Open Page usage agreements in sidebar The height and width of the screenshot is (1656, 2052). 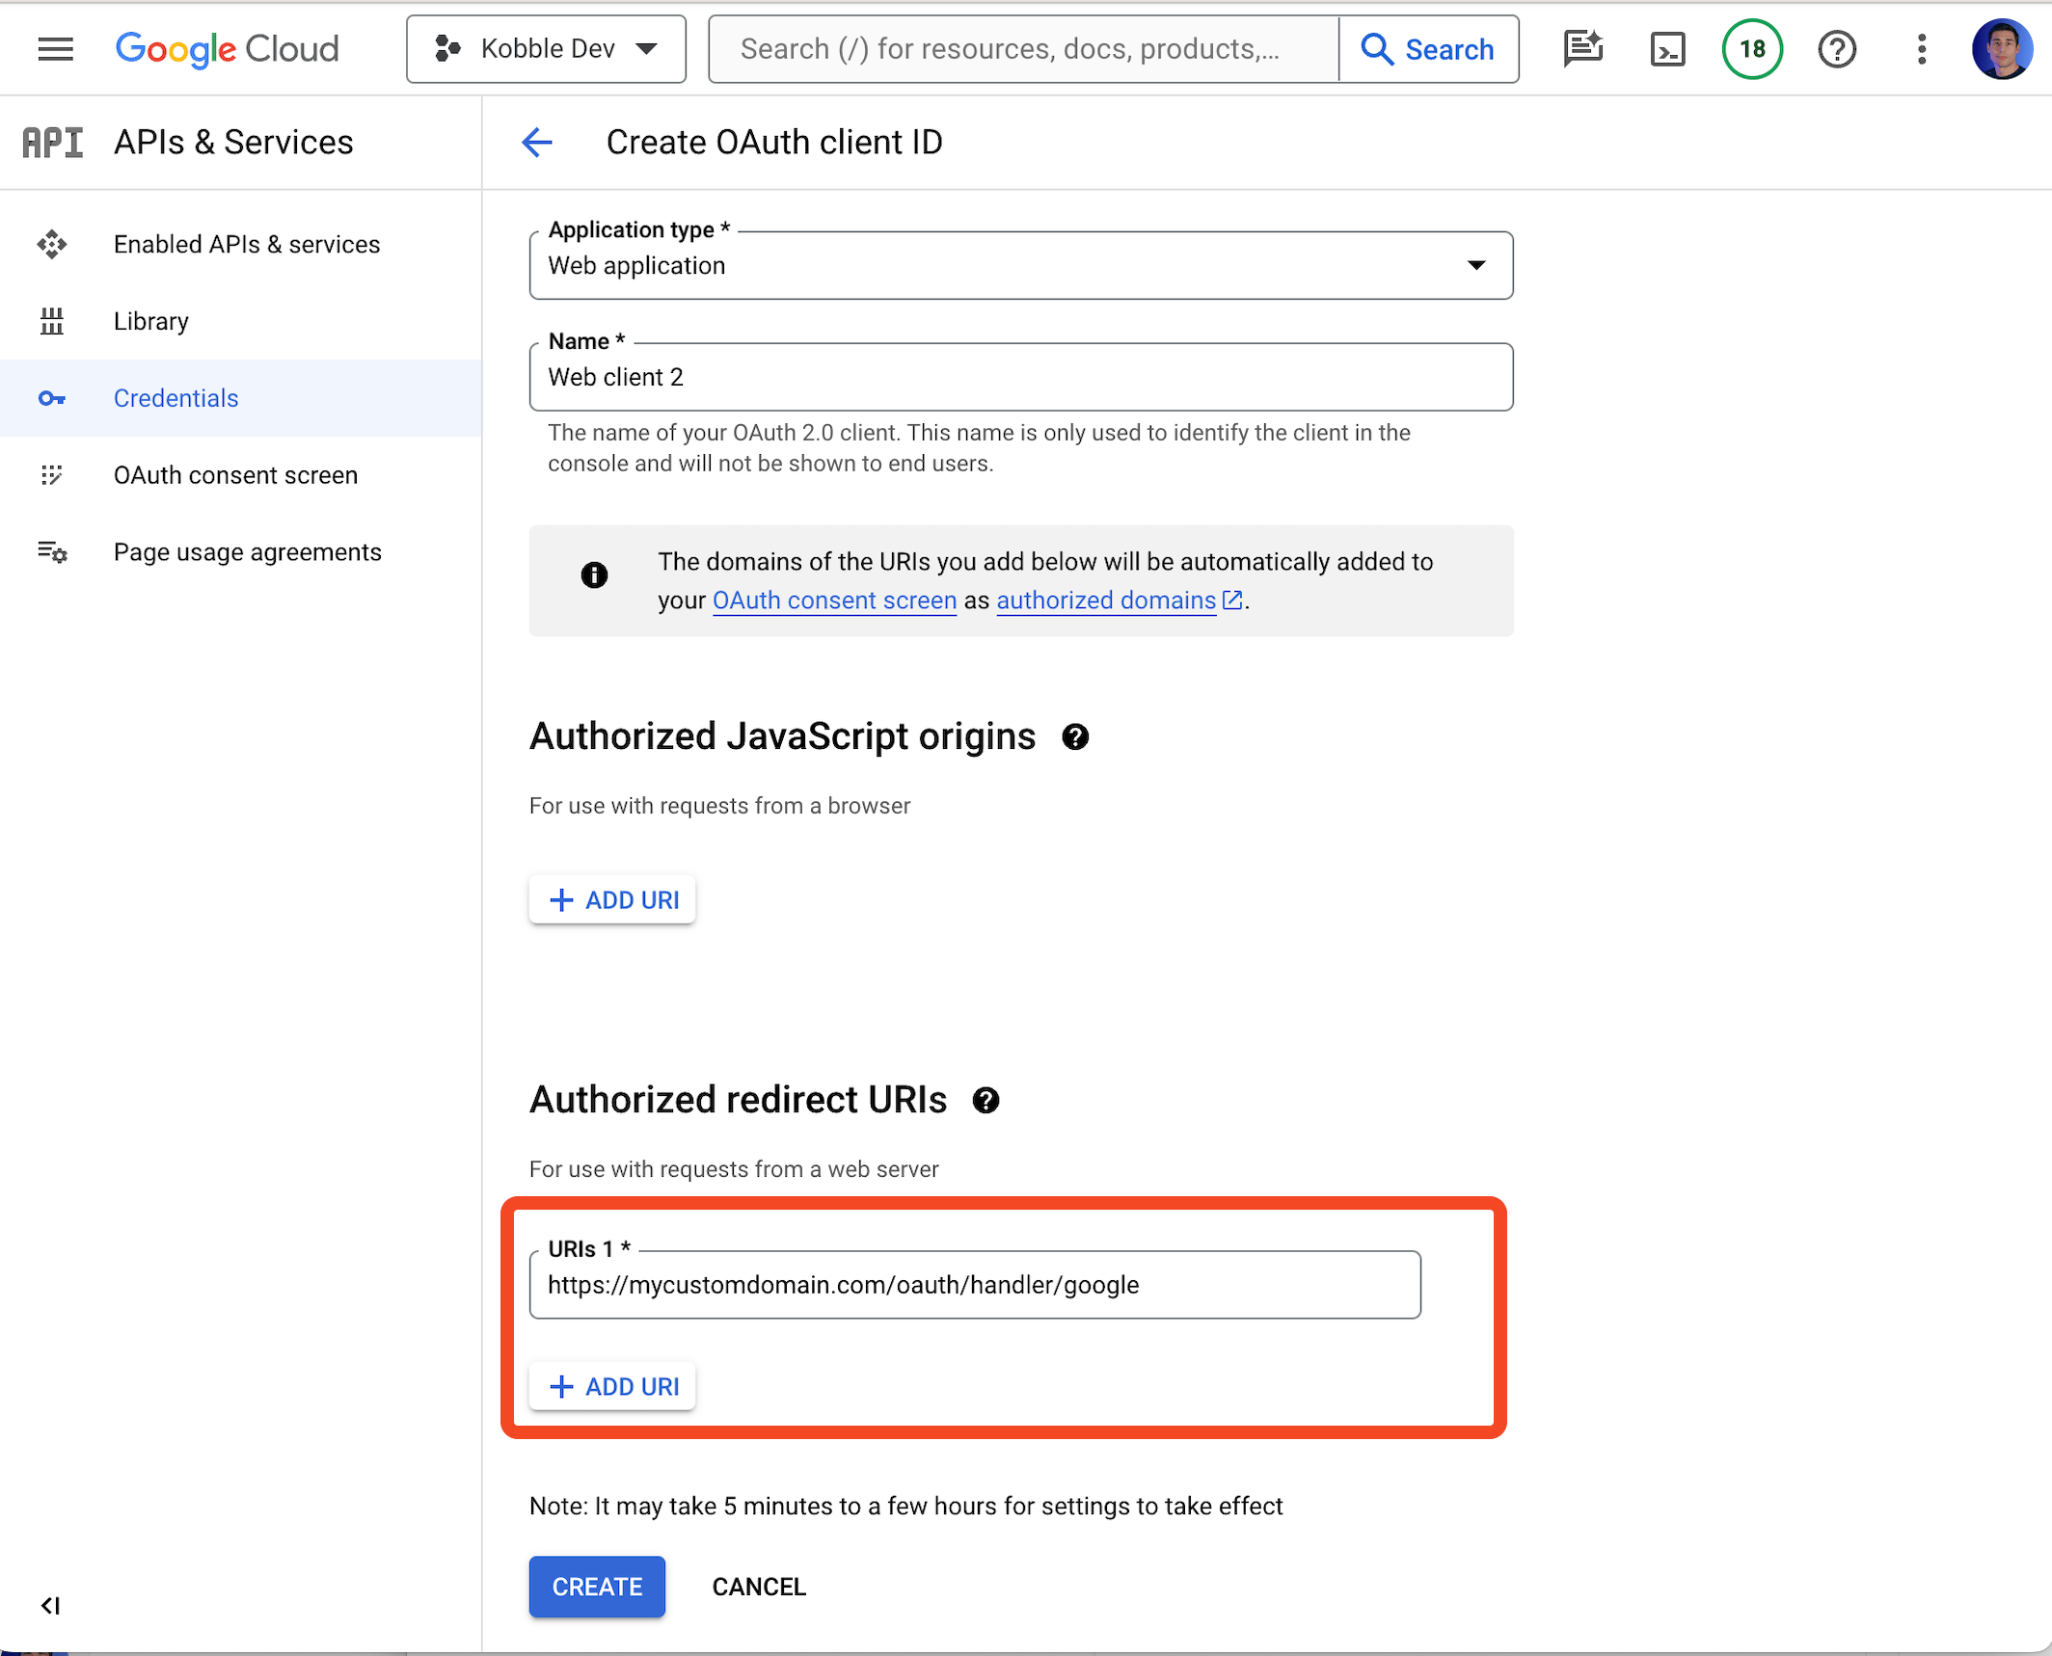click(x=247, y=551)
